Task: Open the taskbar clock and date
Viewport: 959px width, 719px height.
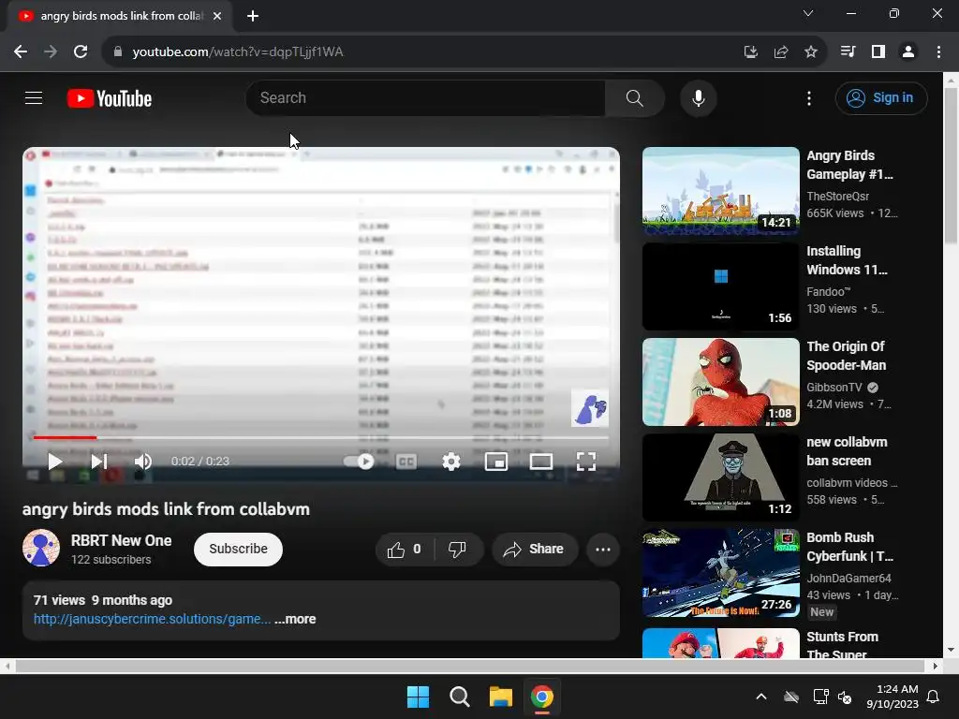Action: pos(893,697)
